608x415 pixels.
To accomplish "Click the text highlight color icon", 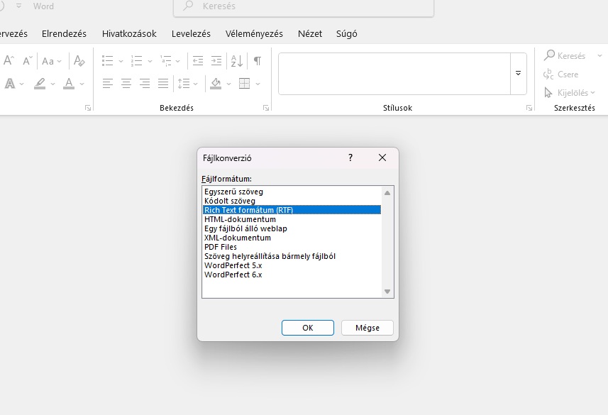I will pos(40,84).
